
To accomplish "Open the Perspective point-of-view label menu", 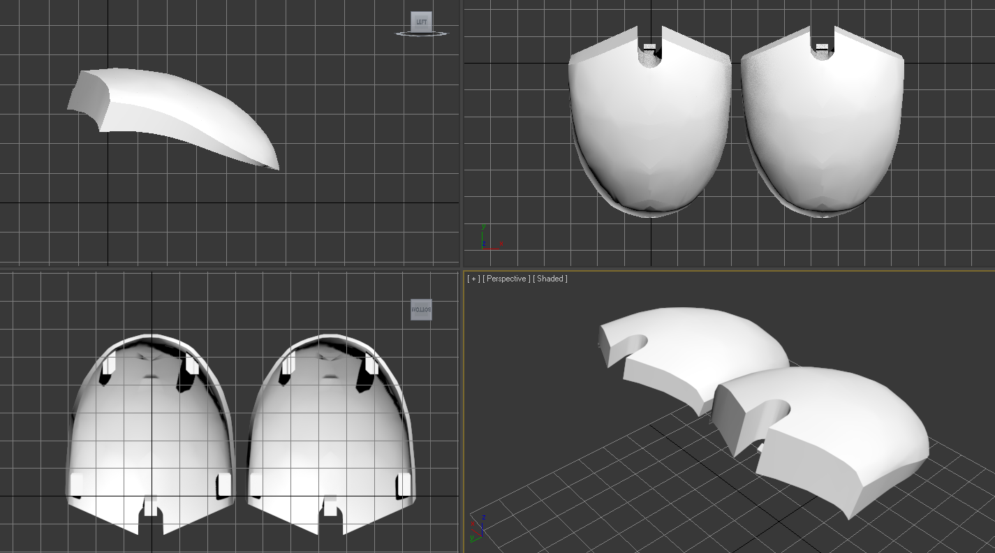I will 506,279.
